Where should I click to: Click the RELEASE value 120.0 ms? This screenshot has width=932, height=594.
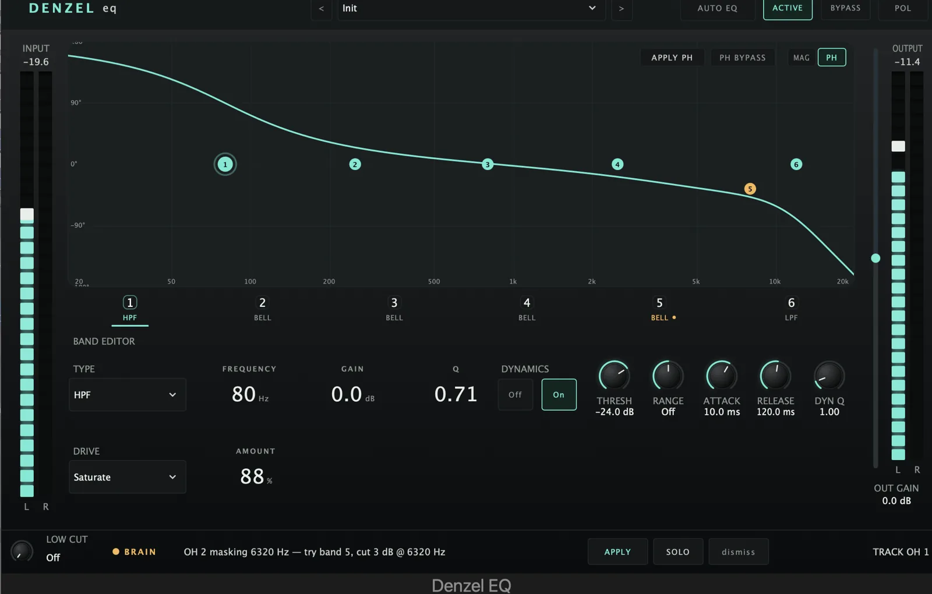click(775, 412)
